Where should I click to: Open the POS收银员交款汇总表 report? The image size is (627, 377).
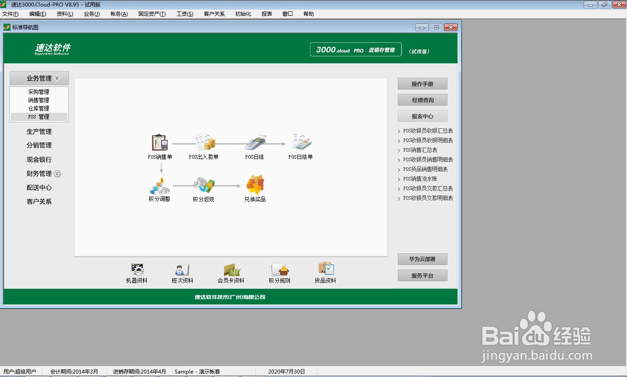[428, 188]
